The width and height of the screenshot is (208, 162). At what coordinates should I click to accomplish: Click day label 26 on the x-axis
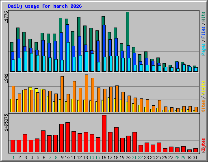click(165, 158)
